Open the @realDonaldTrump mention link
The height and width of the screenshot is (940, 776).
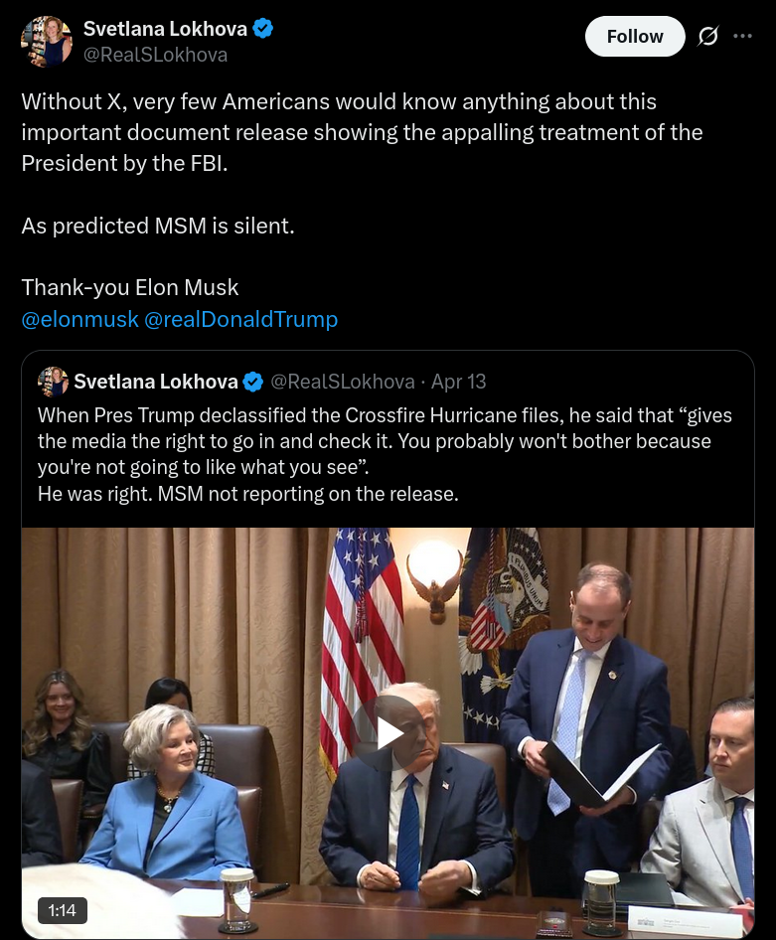coord(241,319)
